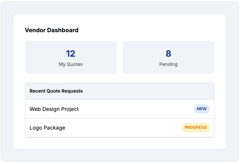Open the Pending stat card

tap(169, 57)
